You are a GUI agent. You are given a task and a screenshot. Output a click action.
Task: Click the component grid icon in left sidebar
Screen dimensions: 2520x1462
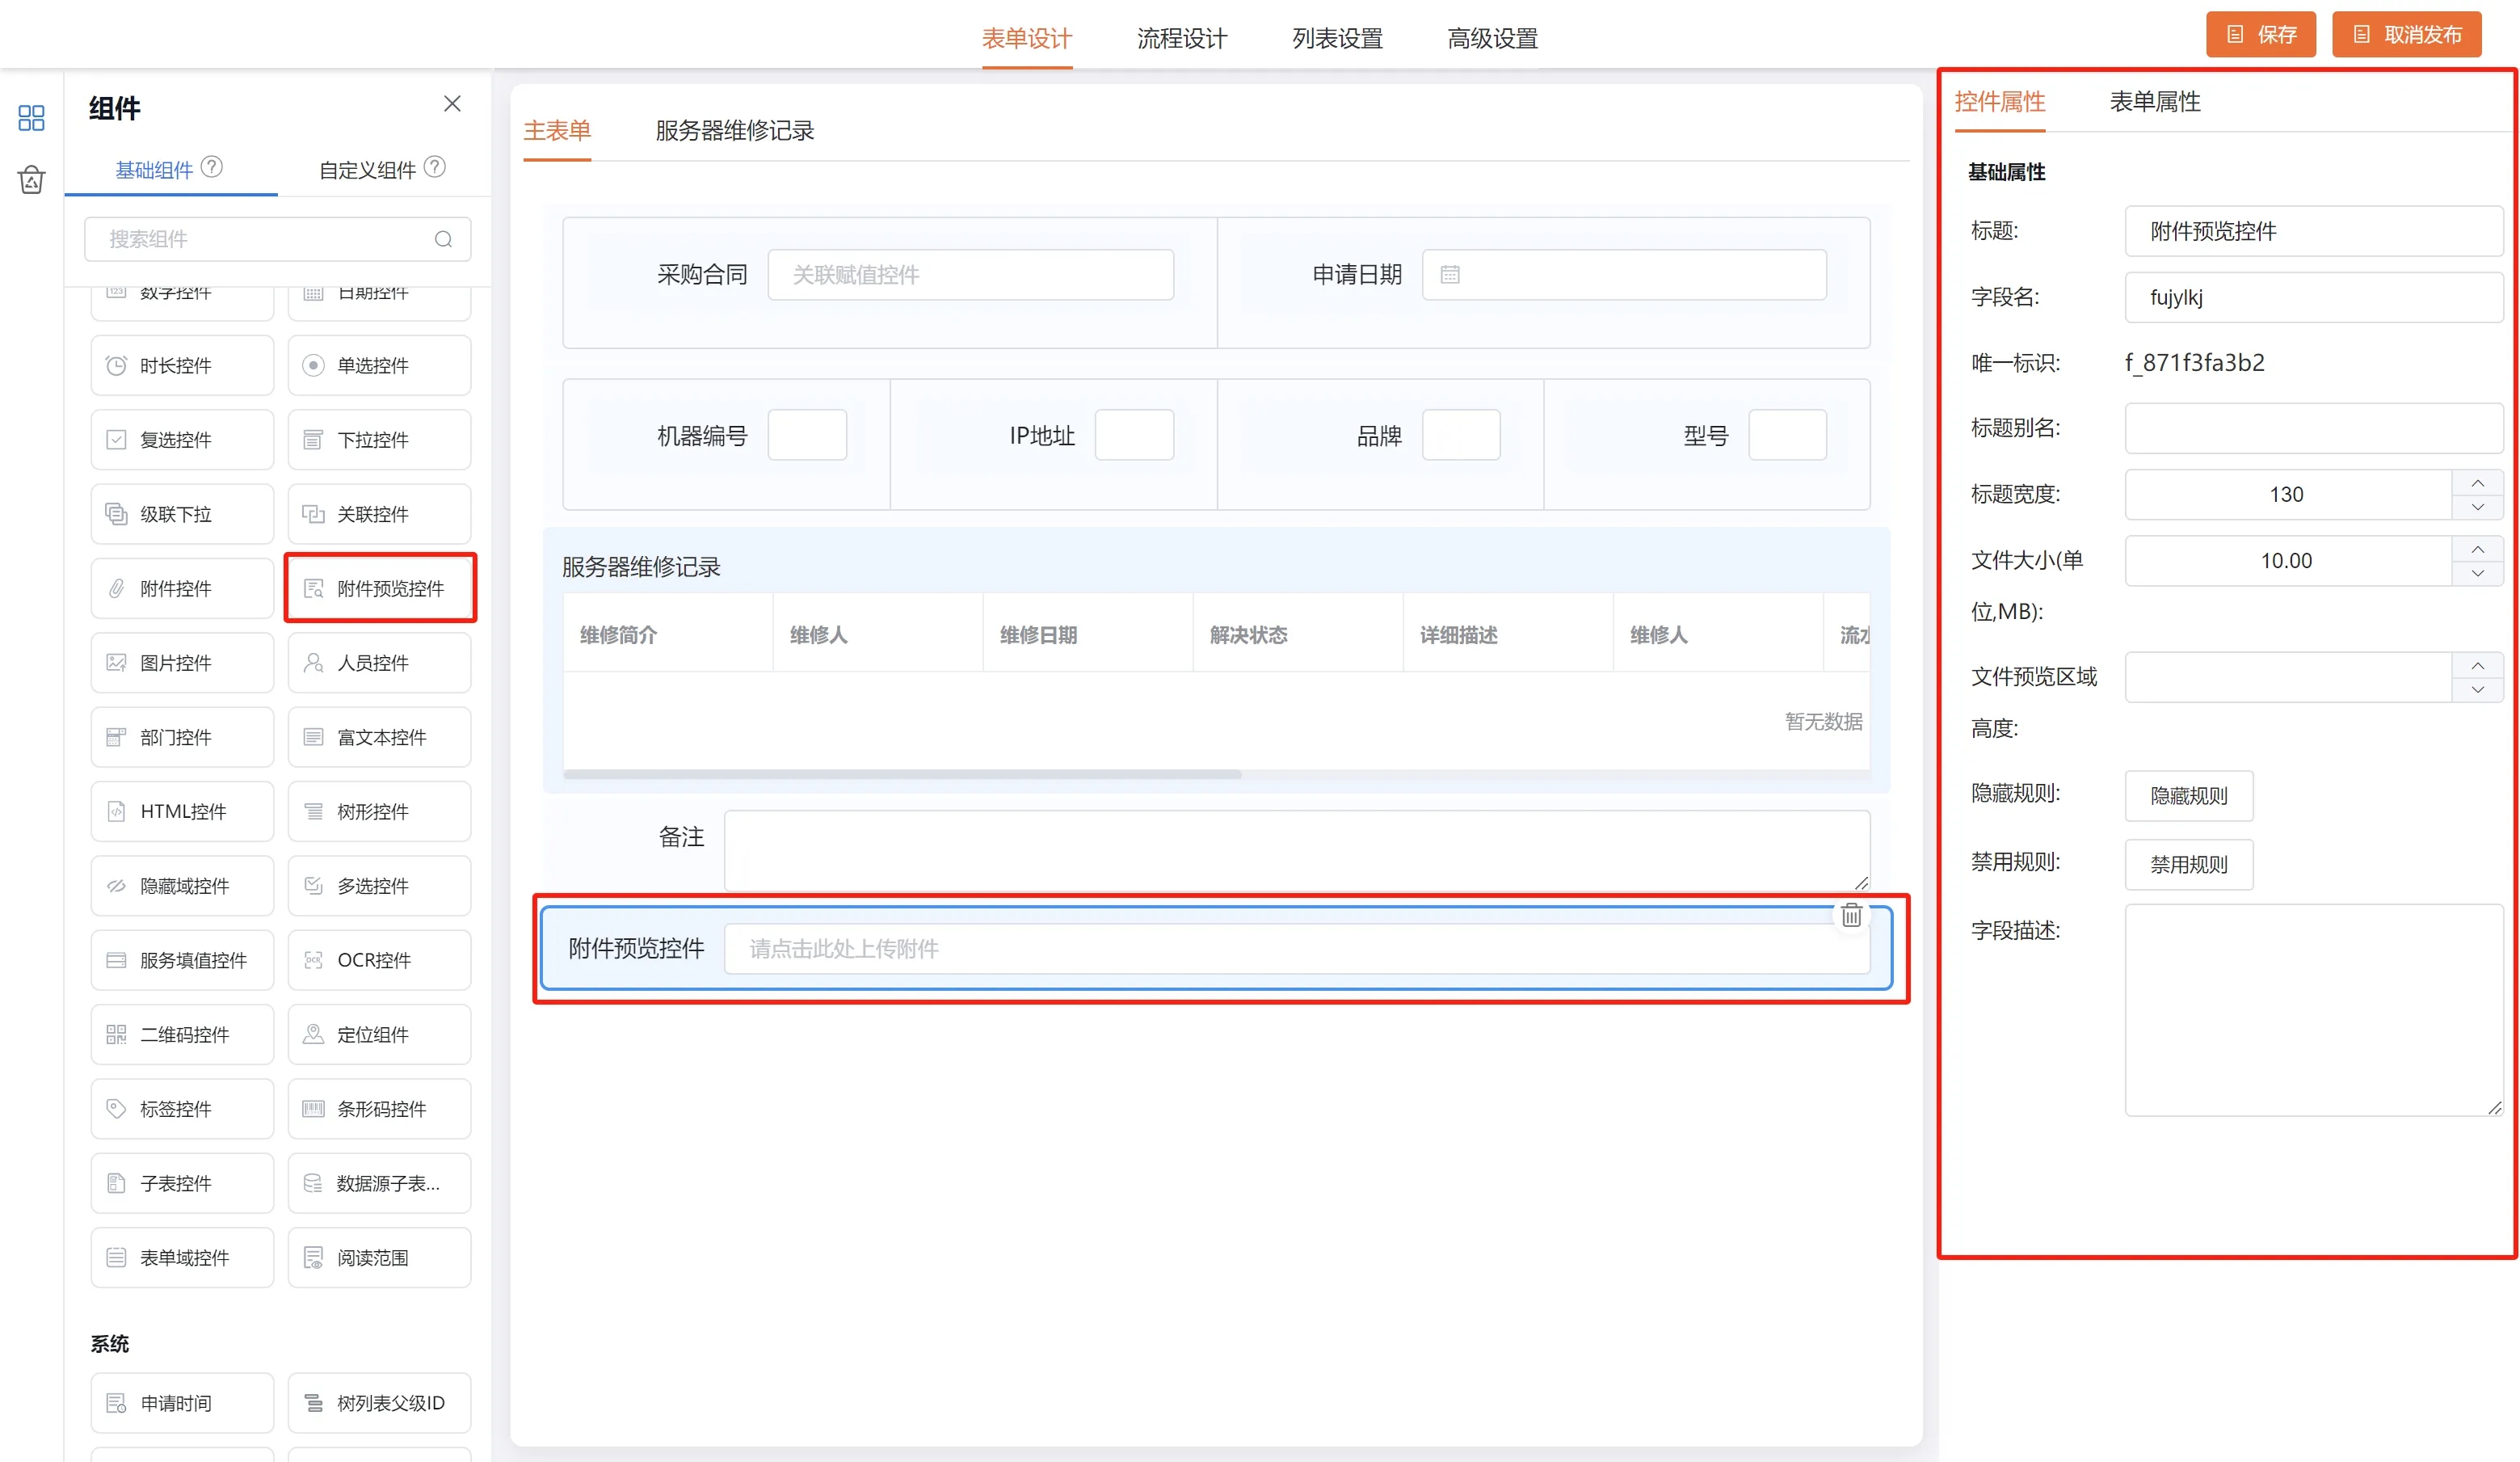31,118
